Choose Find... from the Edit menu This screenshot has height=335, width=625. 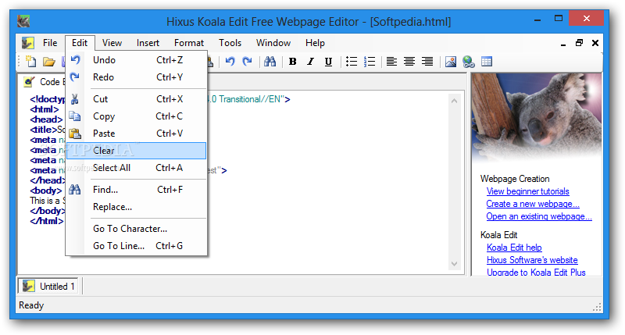[136, 190]
